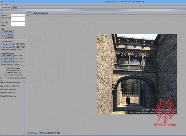The width and height of the screenshot is (186, 136).
Task: Click OpenGL Speedup 10.28 x value
Action: (17, 64)
